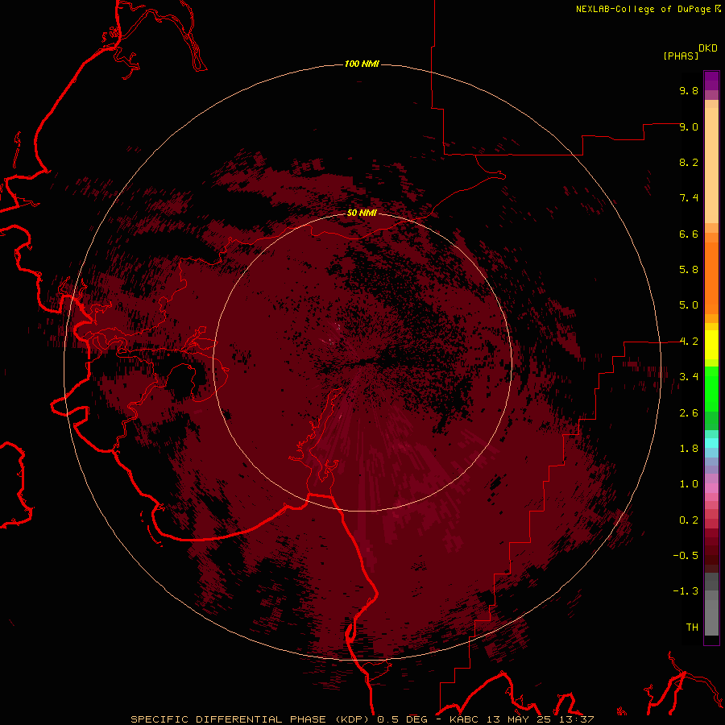
Task: Click the DKD units label
Action: 708,48
